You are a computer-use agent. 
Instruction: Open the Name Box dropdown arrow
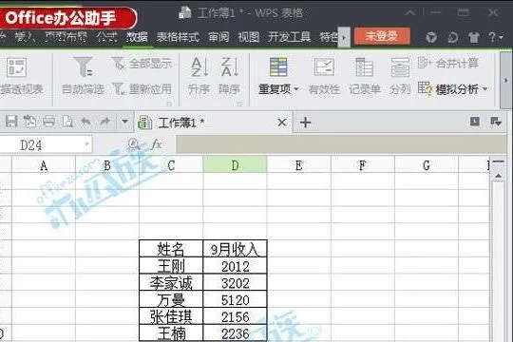tap(87, 144)
